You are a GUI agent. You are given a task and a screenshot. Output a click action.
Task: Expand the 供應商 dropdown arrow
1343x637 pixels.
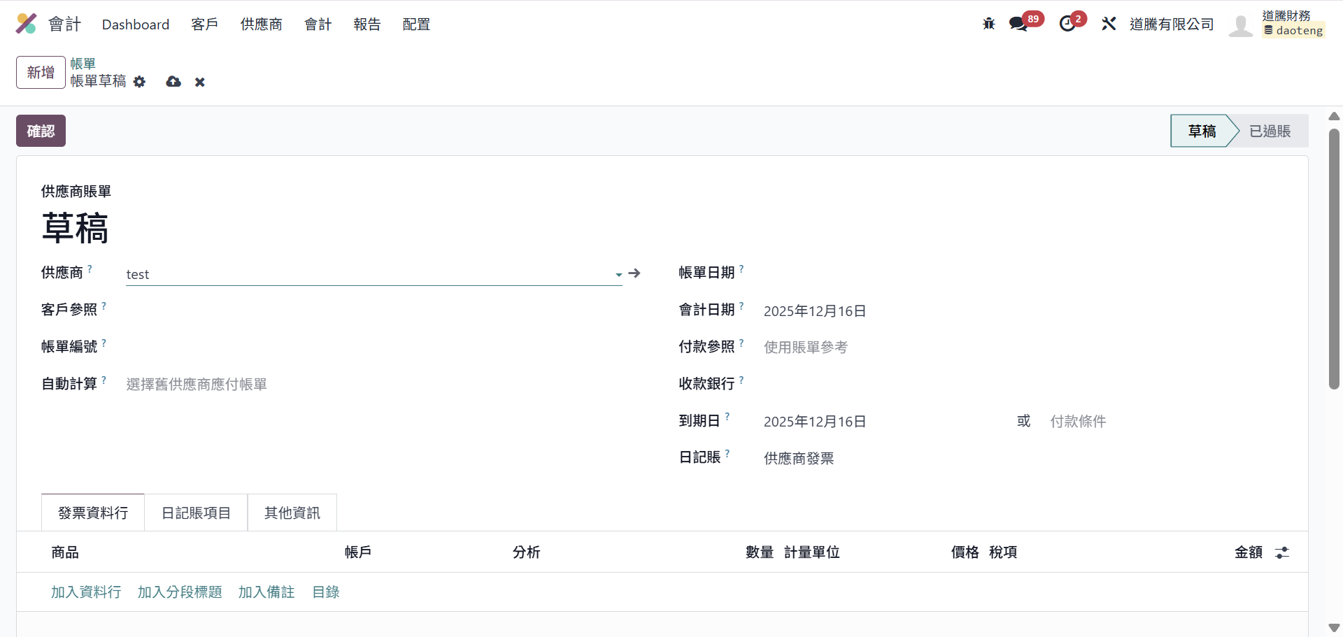[618, 275]
